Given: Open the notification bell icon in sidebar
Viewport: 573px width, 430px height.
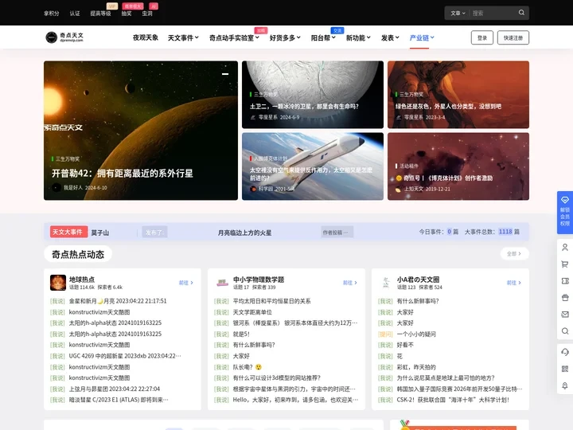Looking at the screenshot, I should tap(564, 385).
